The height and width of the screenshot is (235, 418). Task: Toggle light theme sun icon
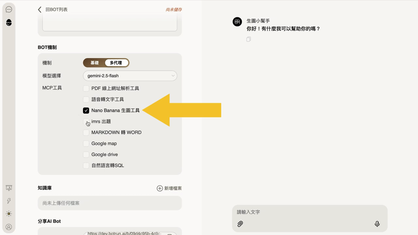[x=9, y=214]
